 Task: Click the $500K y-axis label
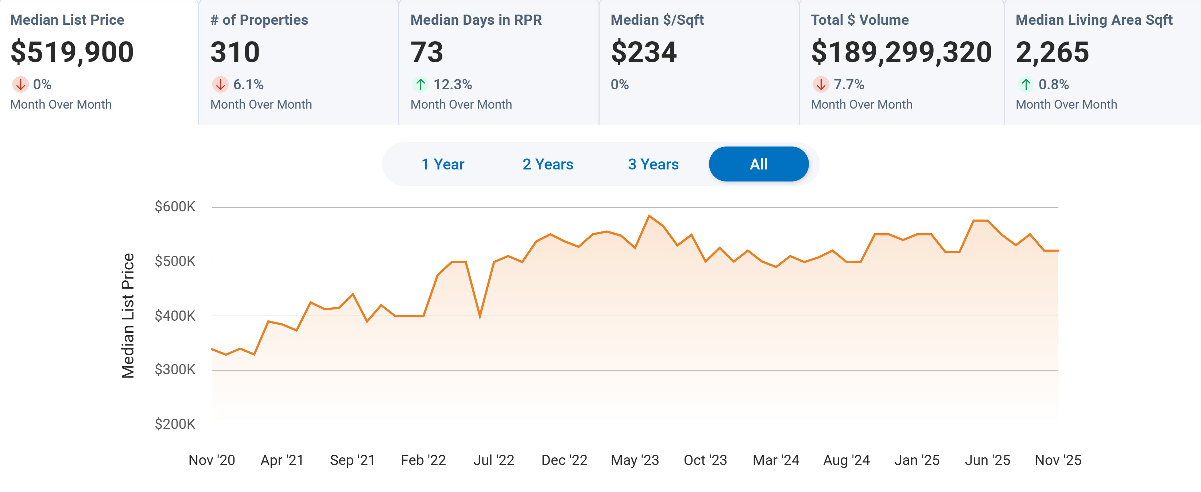pyautogui.click(x=175, y=261)
